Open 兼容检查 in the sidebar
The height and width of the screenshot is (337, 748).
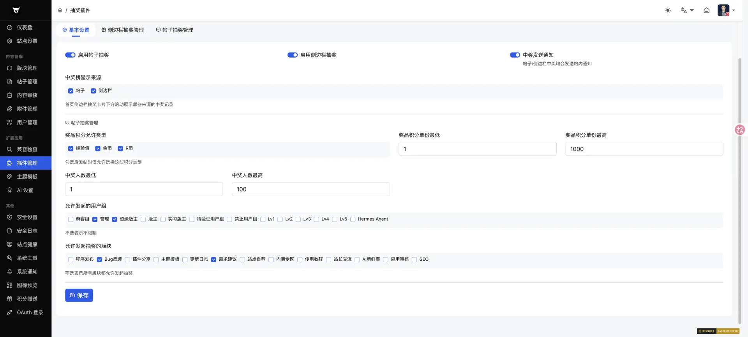(26, 149)
